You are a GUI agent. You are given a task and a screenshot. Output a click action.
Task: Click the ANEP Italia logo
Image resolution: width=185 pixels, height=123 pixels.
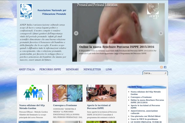coord(26,11)
